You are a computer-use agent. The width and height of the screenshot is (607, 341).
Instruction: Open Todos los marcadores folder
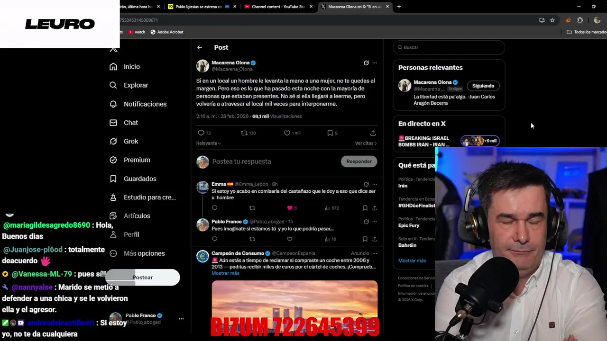pyautogui.click(x=587, y=32)
